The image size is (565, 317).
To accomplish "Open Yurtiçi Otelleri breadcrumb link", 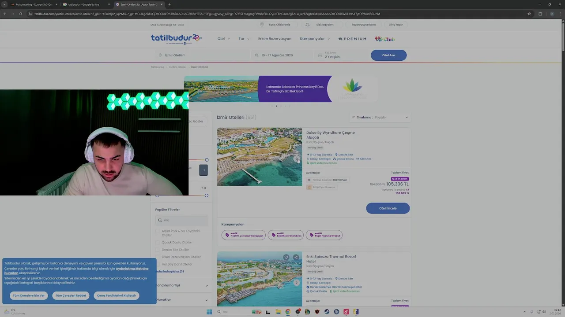I will (177, 67).
